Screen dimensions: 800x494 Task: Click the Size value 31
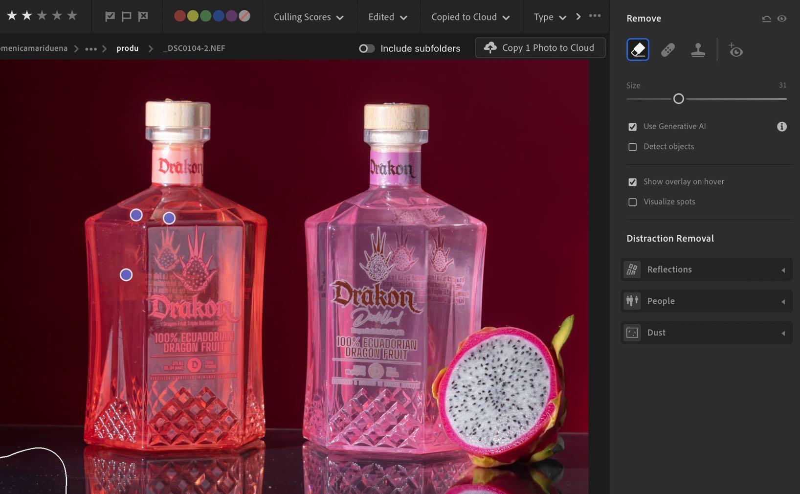tap(782, 85)
